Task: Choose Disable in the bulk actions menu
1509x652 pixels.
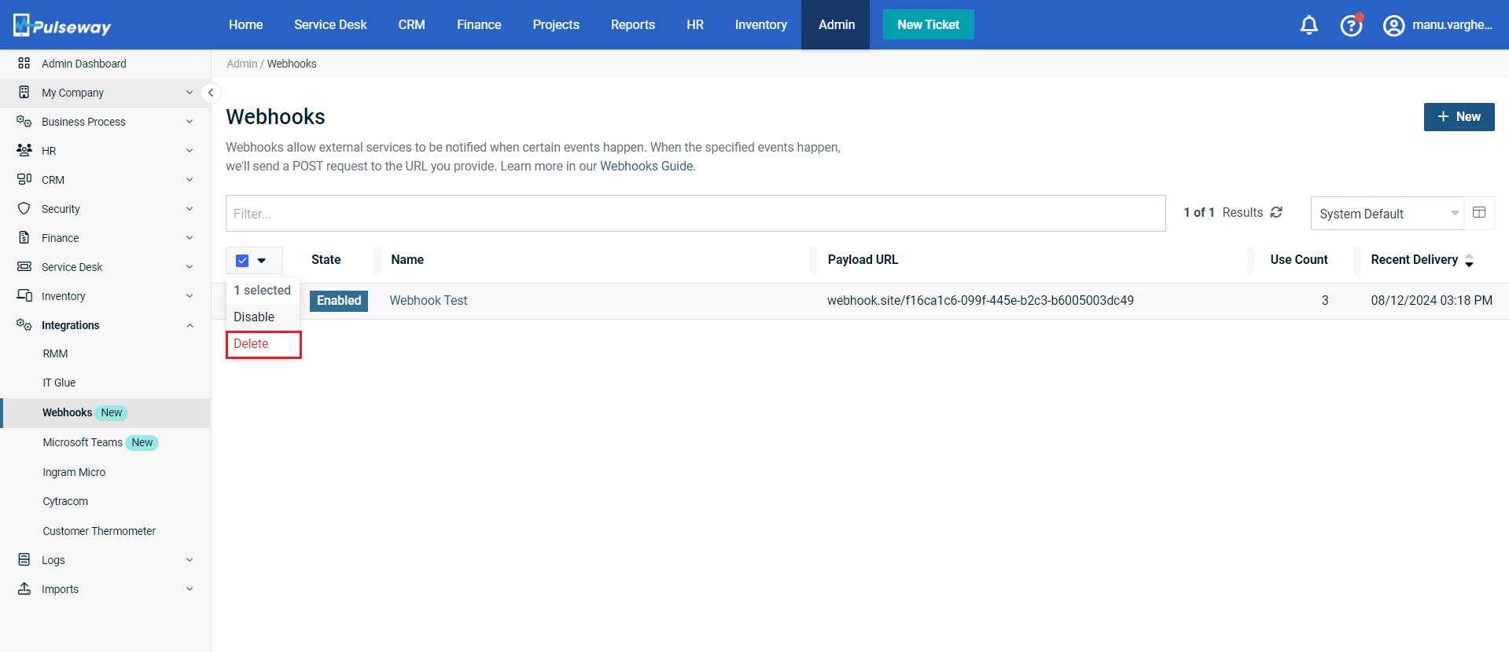Action: 254,317
